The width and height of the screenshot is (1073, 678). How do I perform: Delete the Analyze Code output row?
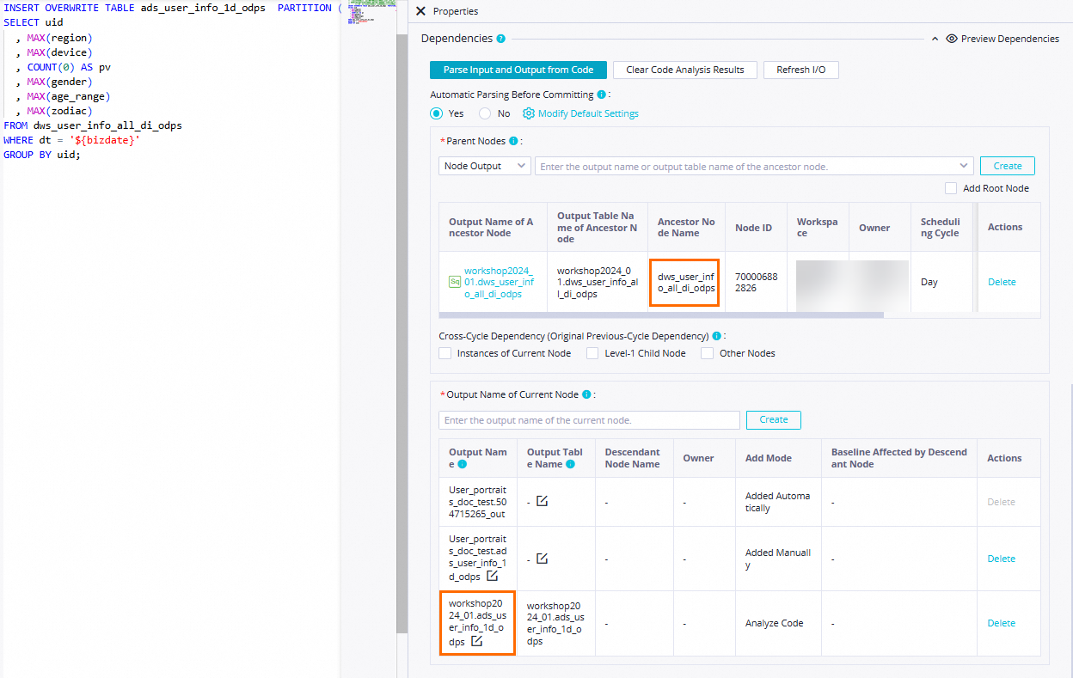click(x=1002, y=623)
